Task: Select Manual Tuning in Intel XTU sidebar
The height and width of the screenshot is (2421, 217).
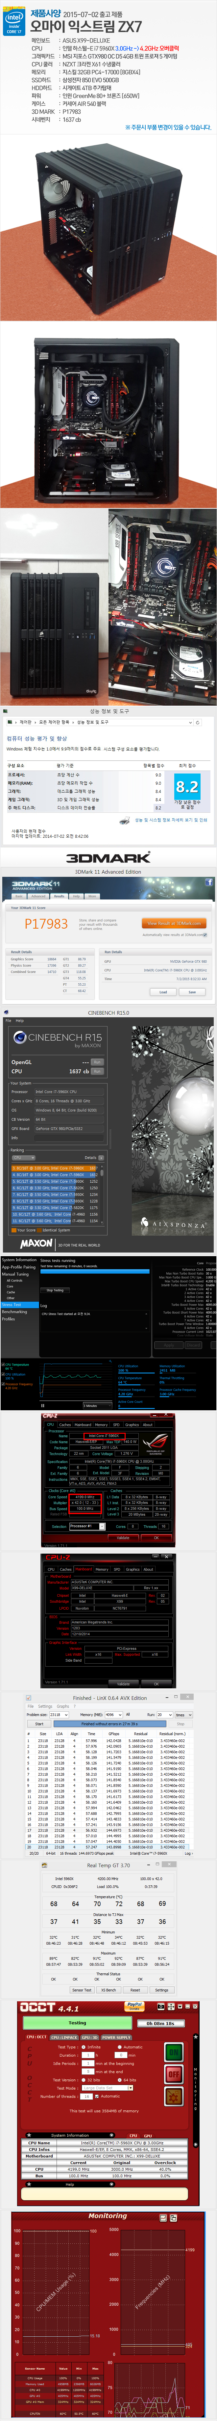Action: pyautogui.click(x=15, y=1274)
